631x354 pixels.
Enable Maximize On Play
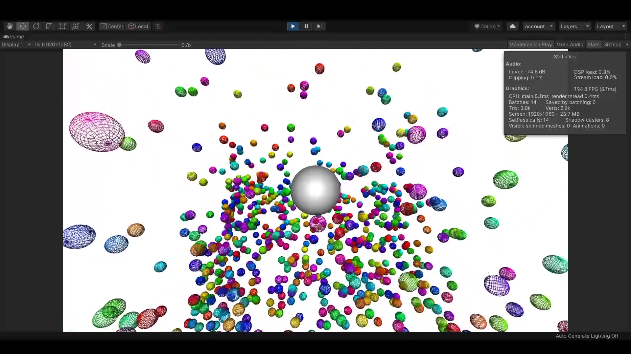pyautogui.click(x=530, y=44)
